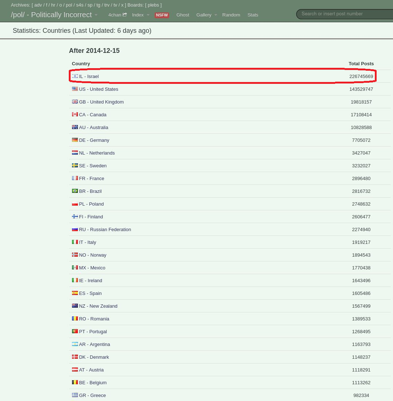Click the Sweden flag icon
This screenshot has height=401, width=393.
(75, 166)
